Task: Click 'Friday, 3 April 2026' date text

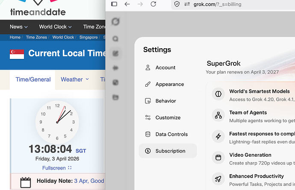Action: tap(57, 159)
